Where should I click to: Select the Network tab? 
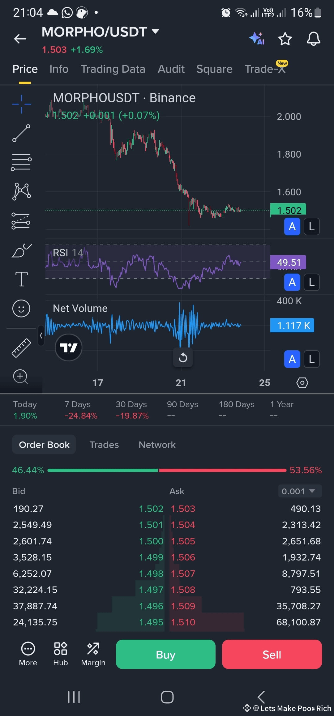(x=157, y=445)
